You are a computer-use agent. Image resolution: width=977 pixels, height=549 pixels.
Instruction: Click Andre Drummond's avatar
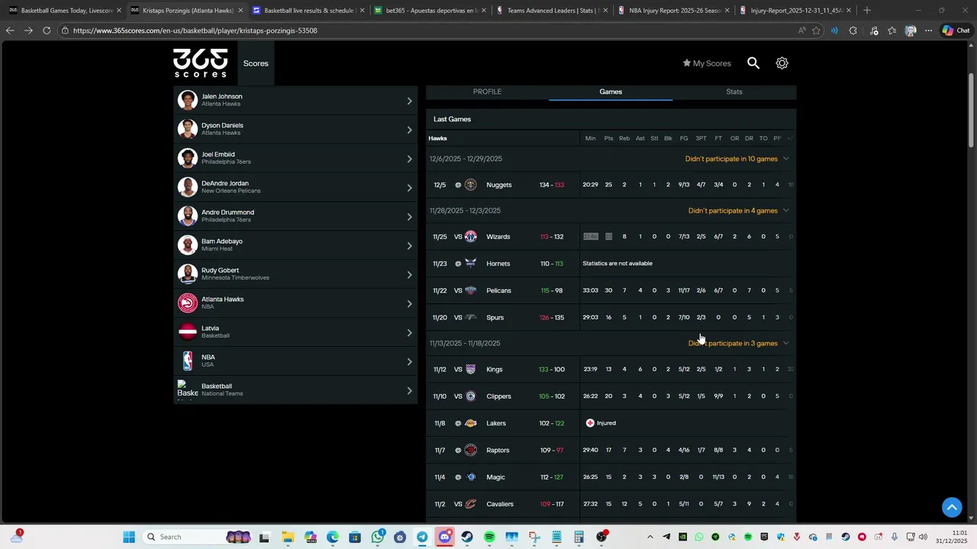tap(188, 216)
